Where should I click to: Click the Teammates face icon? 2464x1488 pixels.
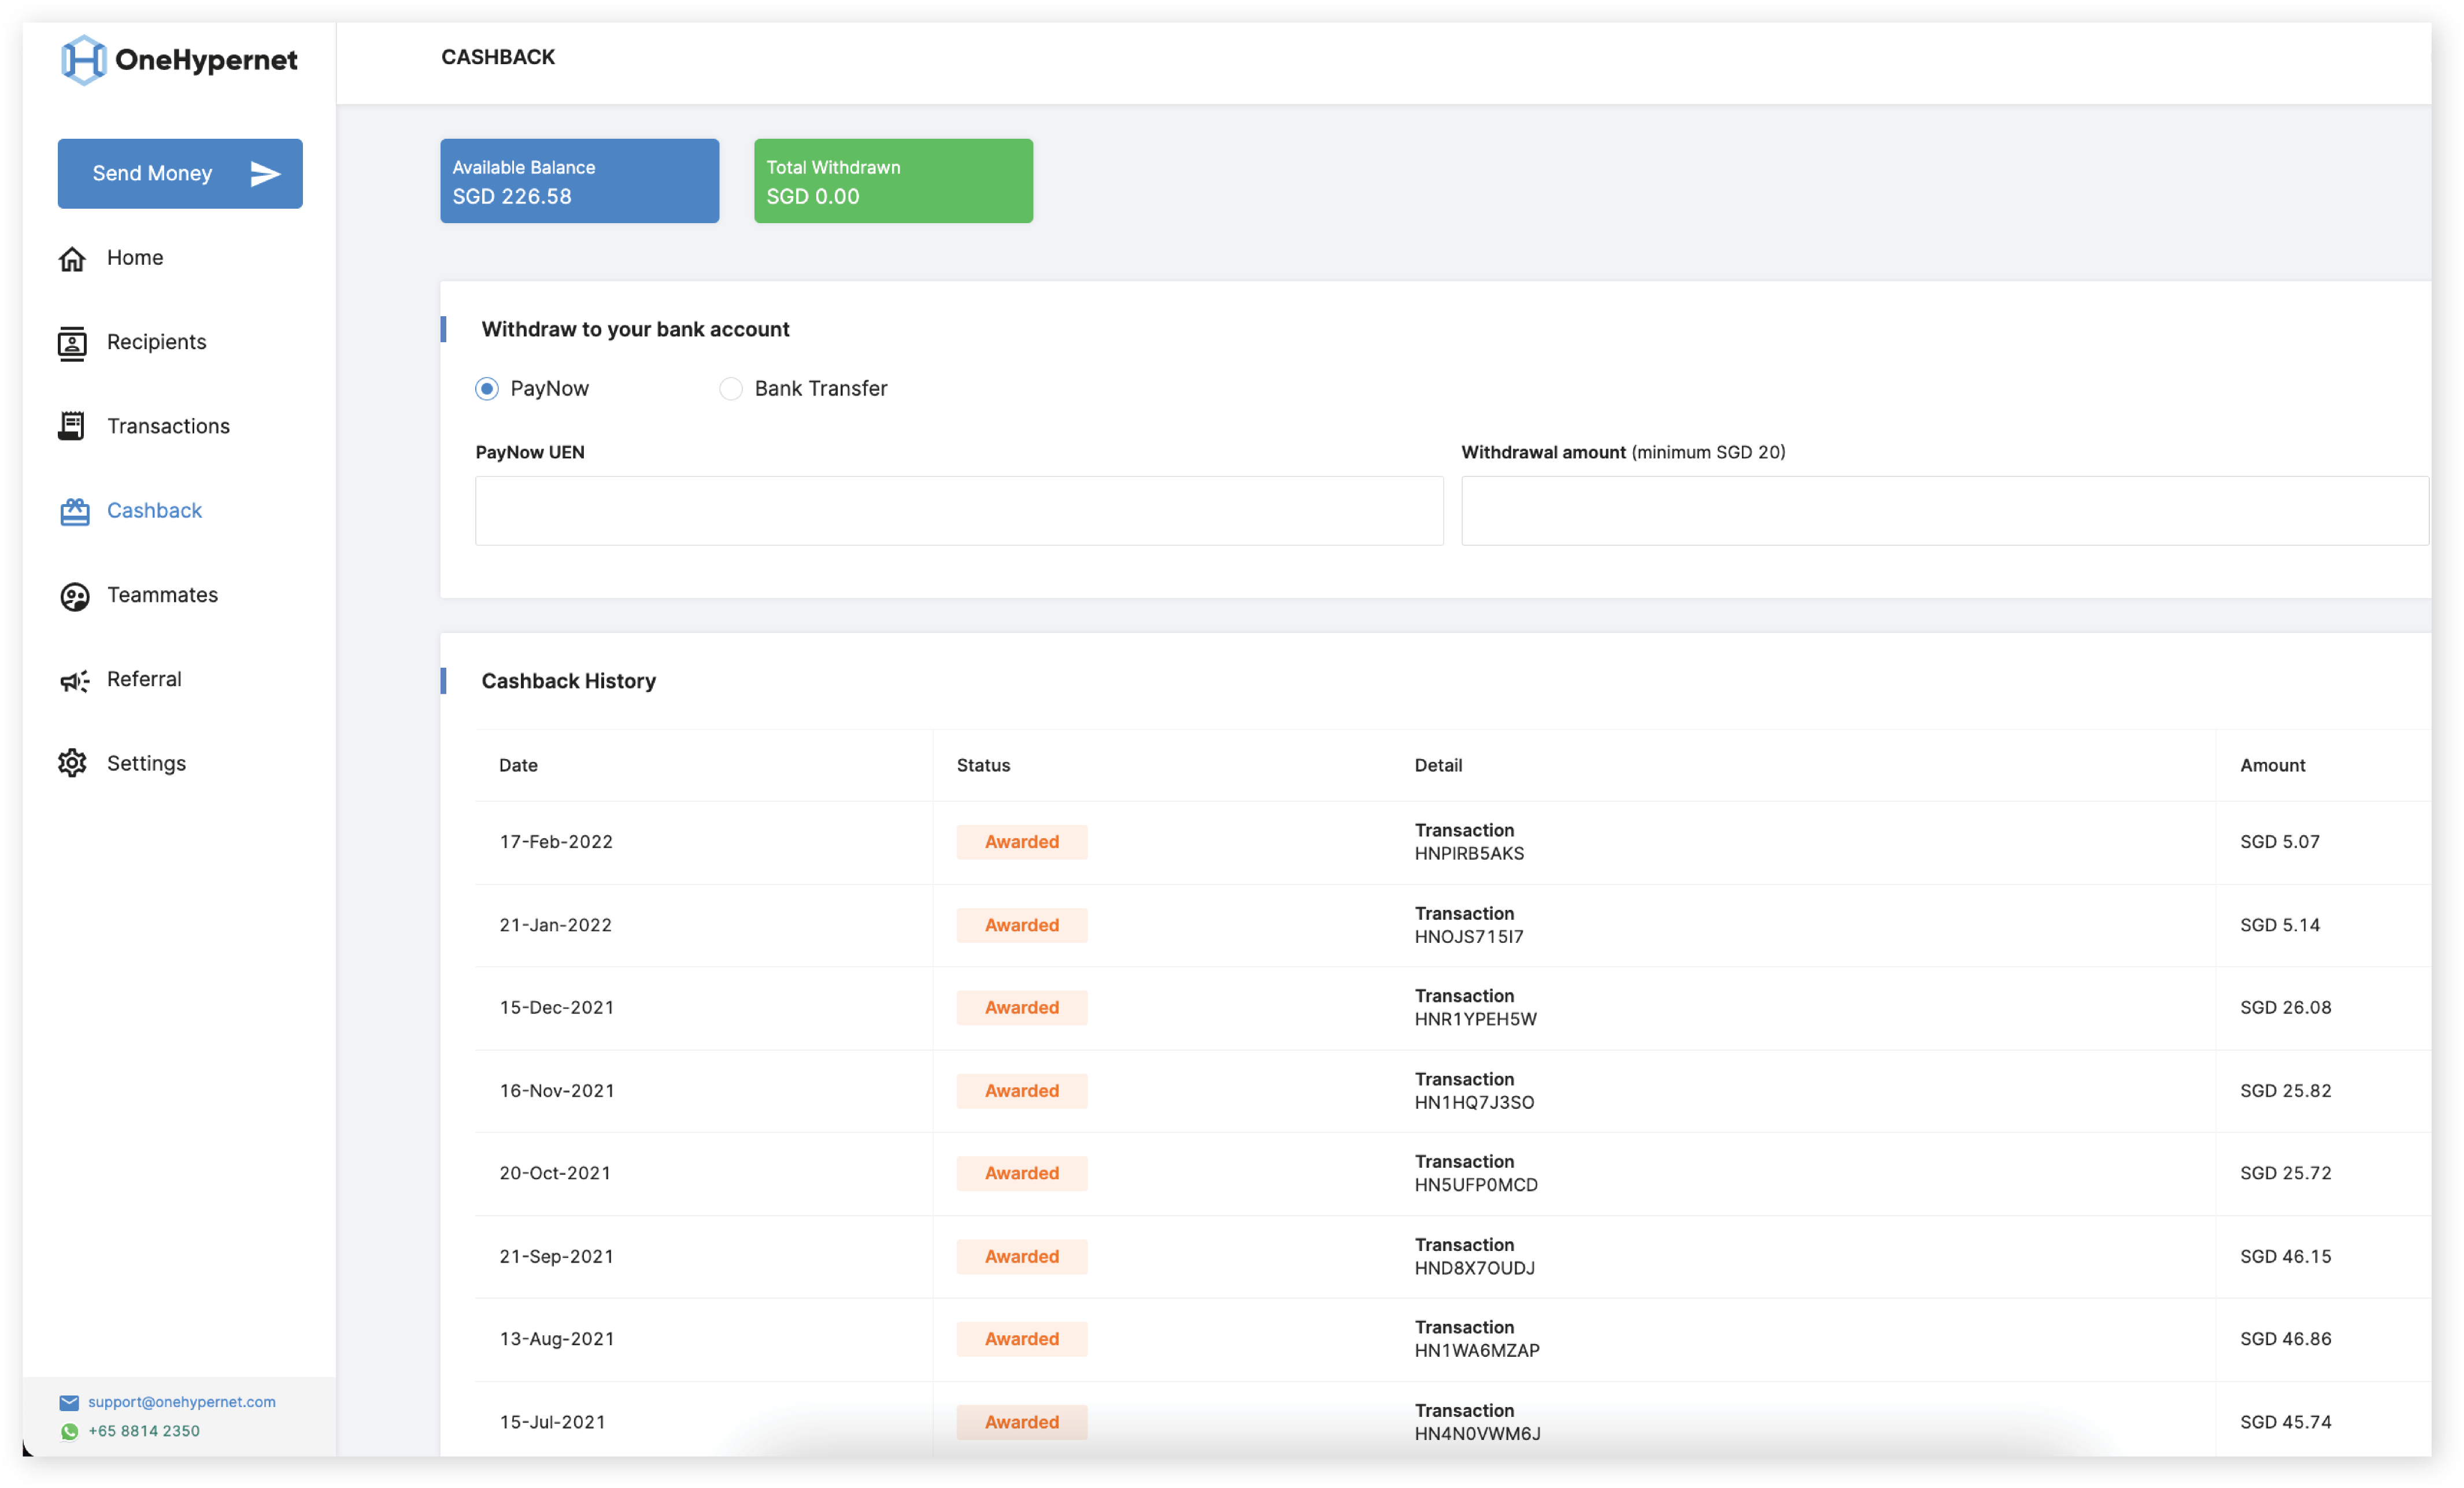(74, 597)
